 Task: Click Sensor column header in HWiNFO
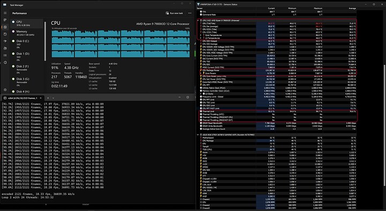[x=199, y=9]
